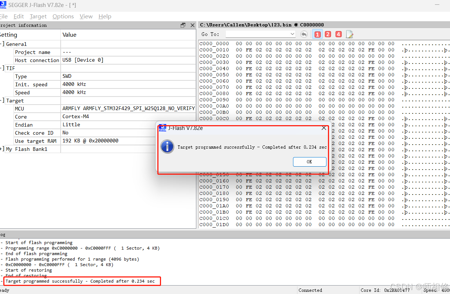450x294 pixels.
Task: Click the 123.bin file path title
Action: click(262, 25)
